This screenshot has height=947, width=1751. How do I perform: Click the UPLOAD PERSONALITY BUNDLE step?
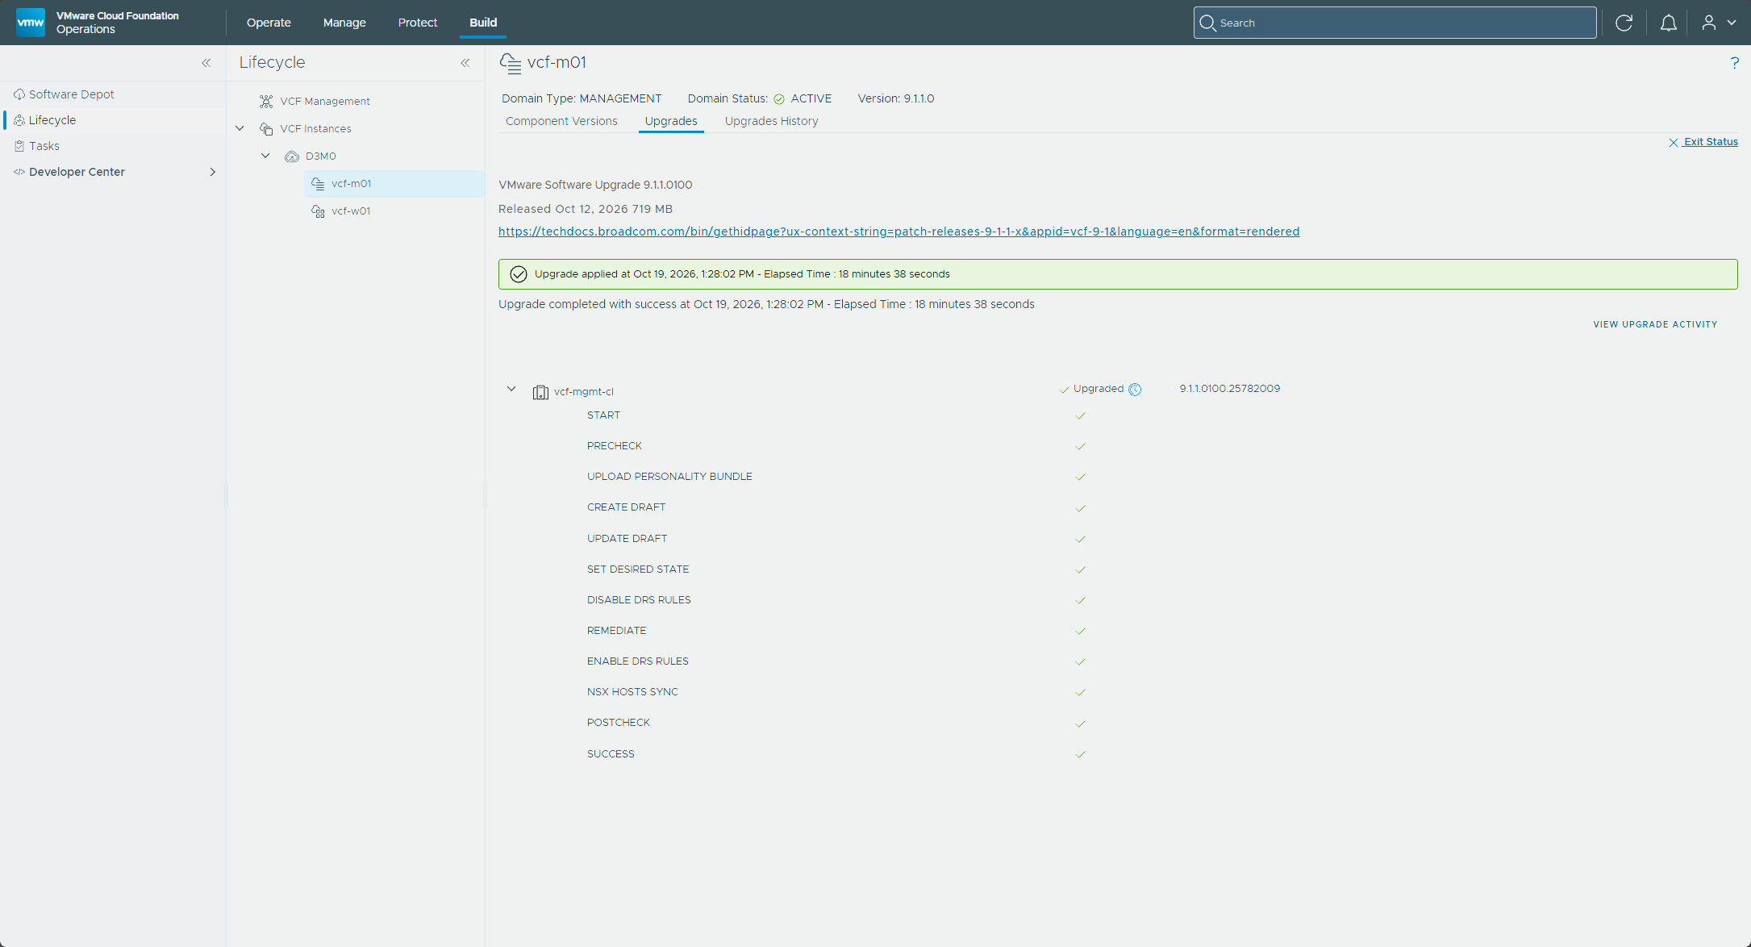(x=669, y=477)
